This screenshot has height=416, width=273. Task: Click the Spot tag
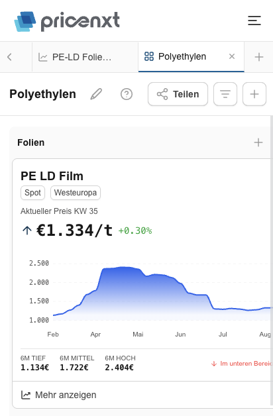click(32, 193)
